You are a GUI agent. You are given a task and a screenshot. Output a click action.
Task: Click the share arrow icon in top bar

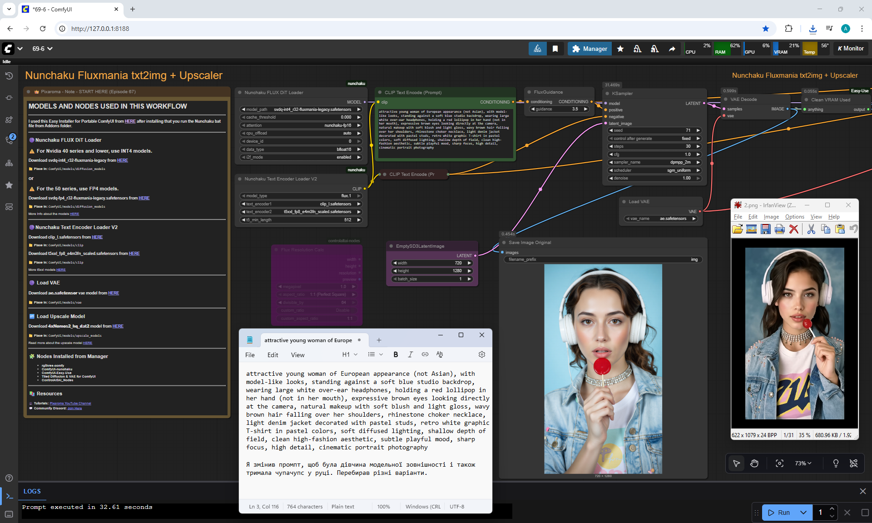(x=672, y=49)
